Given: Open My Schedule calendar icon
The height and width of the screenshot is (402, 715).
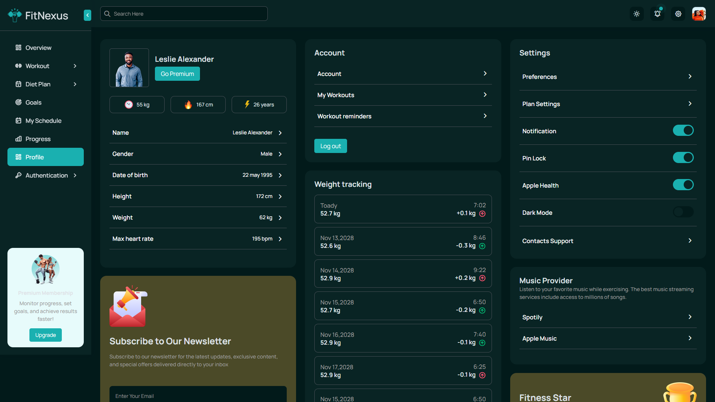Looking at the screenshot, I should (18, 121).
